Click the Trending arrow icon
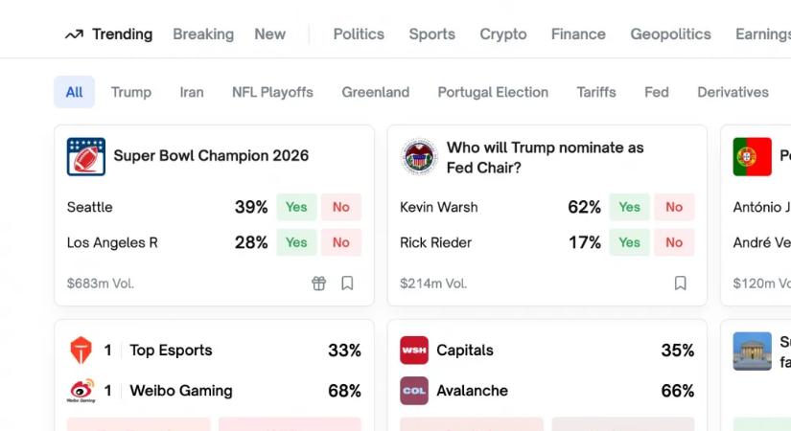 click(74, 34)
